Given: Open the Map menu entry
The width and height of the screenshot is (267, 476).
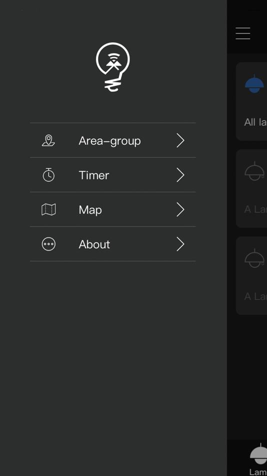Looking at the screenshot, I should coord(112,209).
